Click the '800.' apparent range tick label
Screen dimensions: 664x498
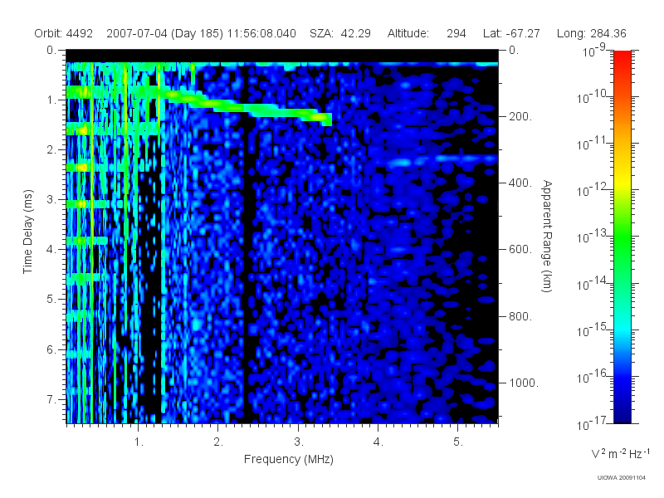(520, 316)
